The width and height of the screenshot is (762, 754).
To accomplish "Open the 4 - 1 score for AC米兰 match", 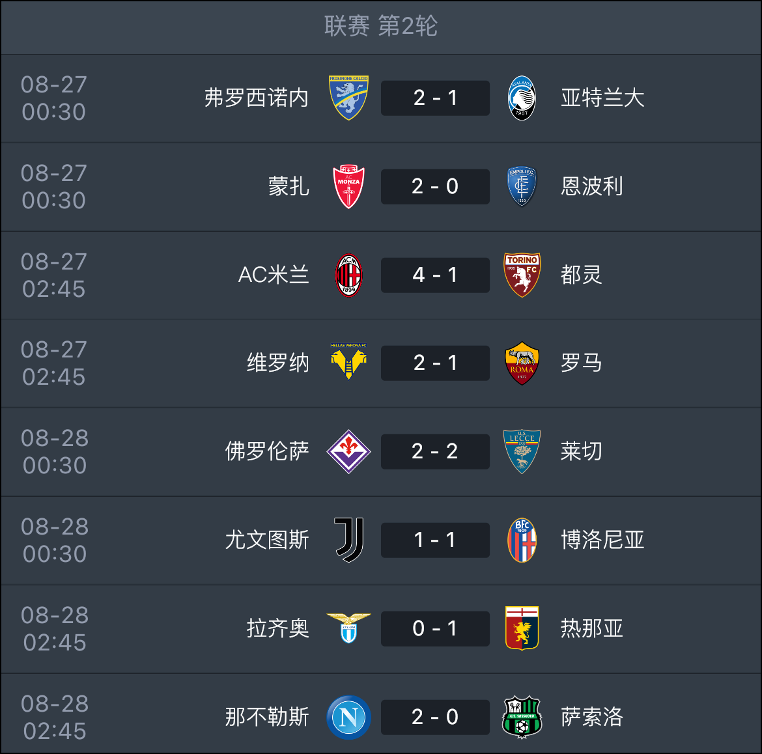I will pos(435,275).
